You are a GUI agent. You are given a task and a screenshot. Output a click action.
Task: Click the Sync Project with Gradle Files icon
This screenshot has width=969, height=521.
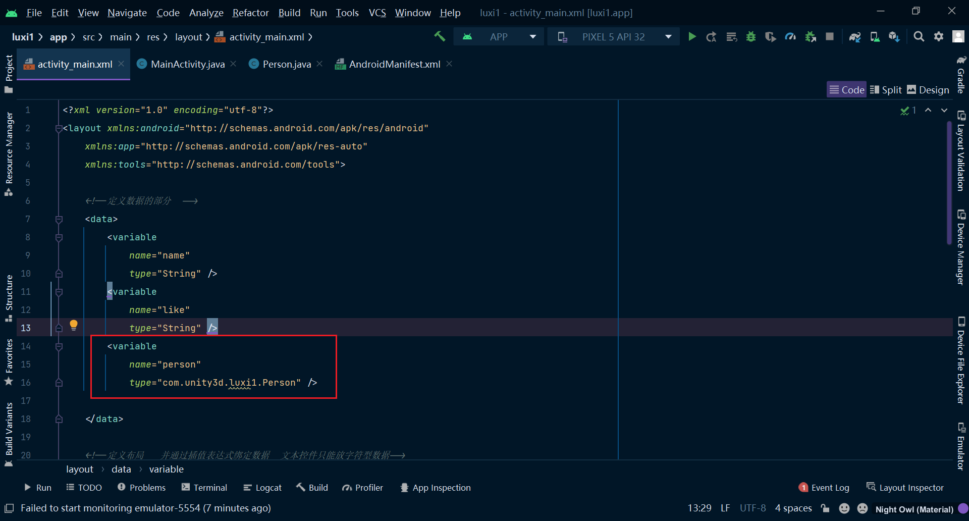point(855,37)
